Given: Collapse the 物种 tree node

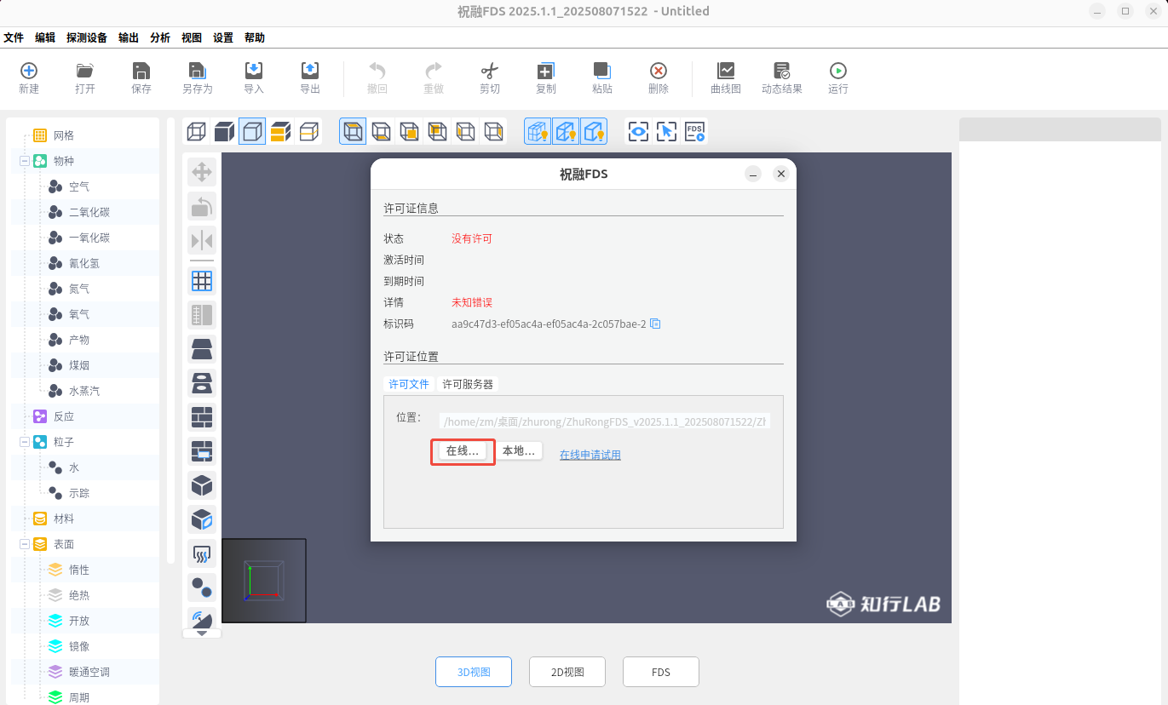Looking at the screenshot, I should pos(25,161).
